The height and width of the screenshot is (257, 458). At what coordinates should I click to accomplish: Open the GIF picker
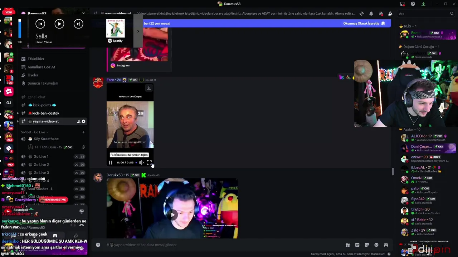(357, 245)
